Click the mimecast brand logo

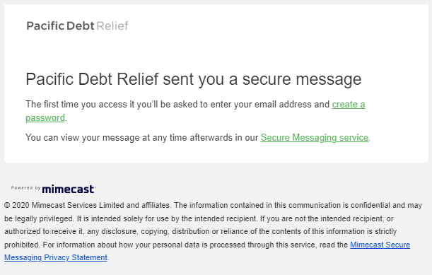pyautogui.click(x=68, y=189)
